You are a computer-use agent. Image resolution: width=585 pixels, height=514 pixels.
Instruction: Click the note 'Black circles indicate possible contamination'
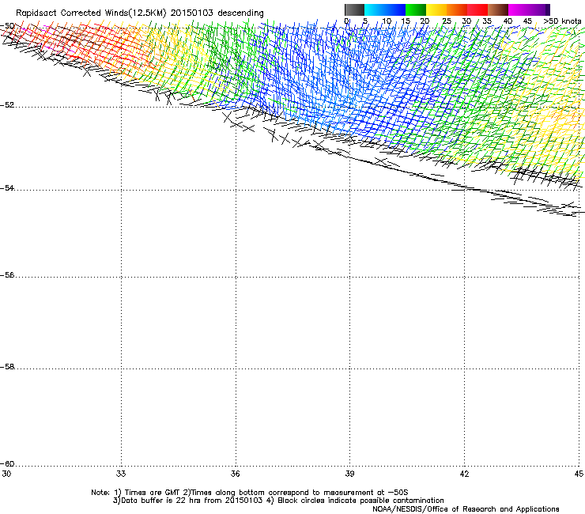click(x=360, y=501)
